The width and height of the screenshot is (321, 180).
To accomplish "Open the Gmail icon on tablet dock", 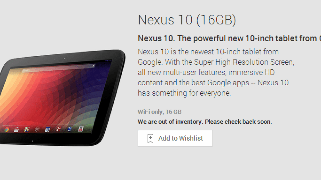I will [x=17, y=130].
